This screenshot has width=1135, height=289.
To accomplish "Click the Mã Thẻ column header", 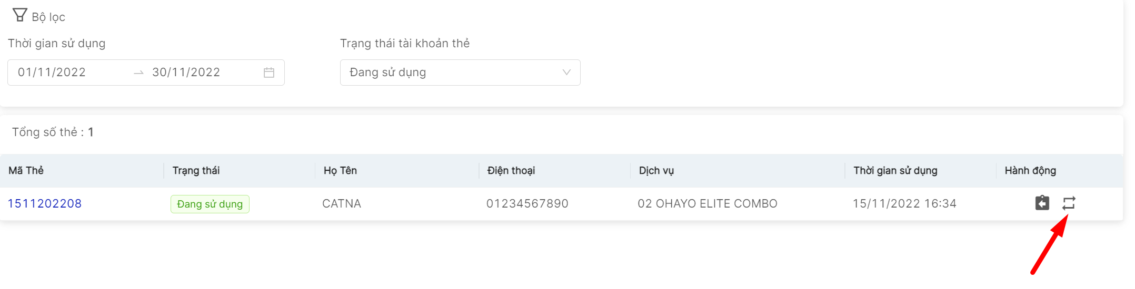I will (26, 171).
